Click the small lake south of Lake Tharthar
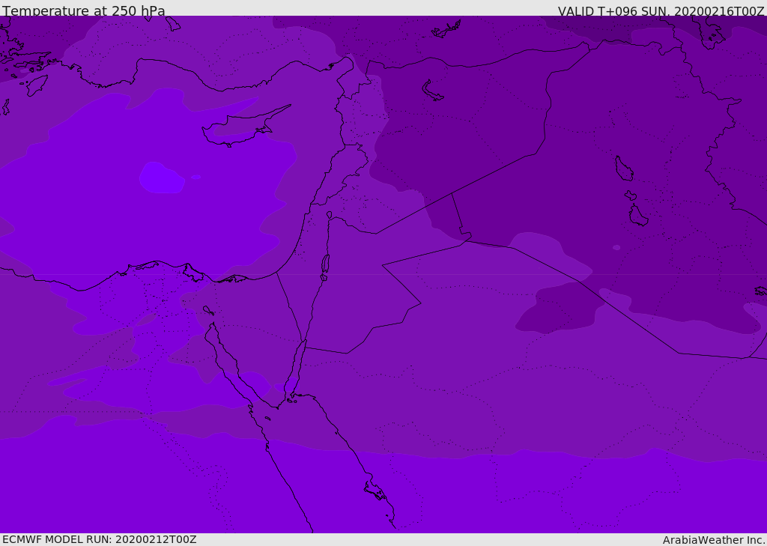Screen dimensions: 767x546 tap(638, 216)
